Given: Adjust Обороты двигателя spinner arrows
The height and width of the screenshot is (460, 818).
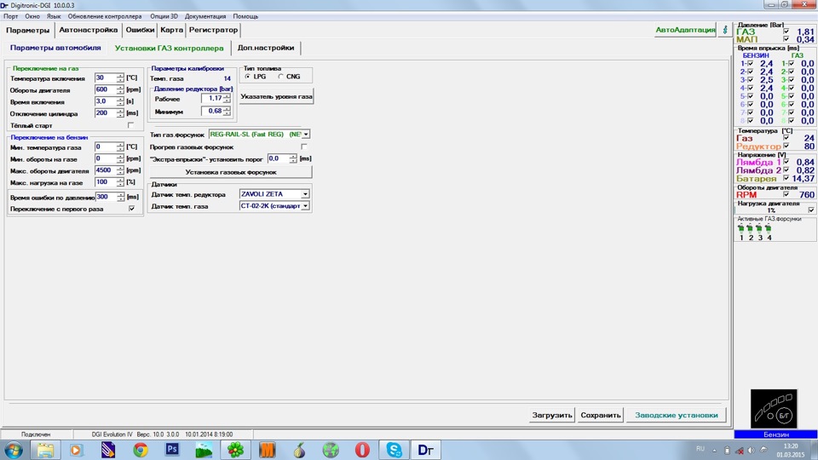Looking at the screenshot, I should 120,89.
